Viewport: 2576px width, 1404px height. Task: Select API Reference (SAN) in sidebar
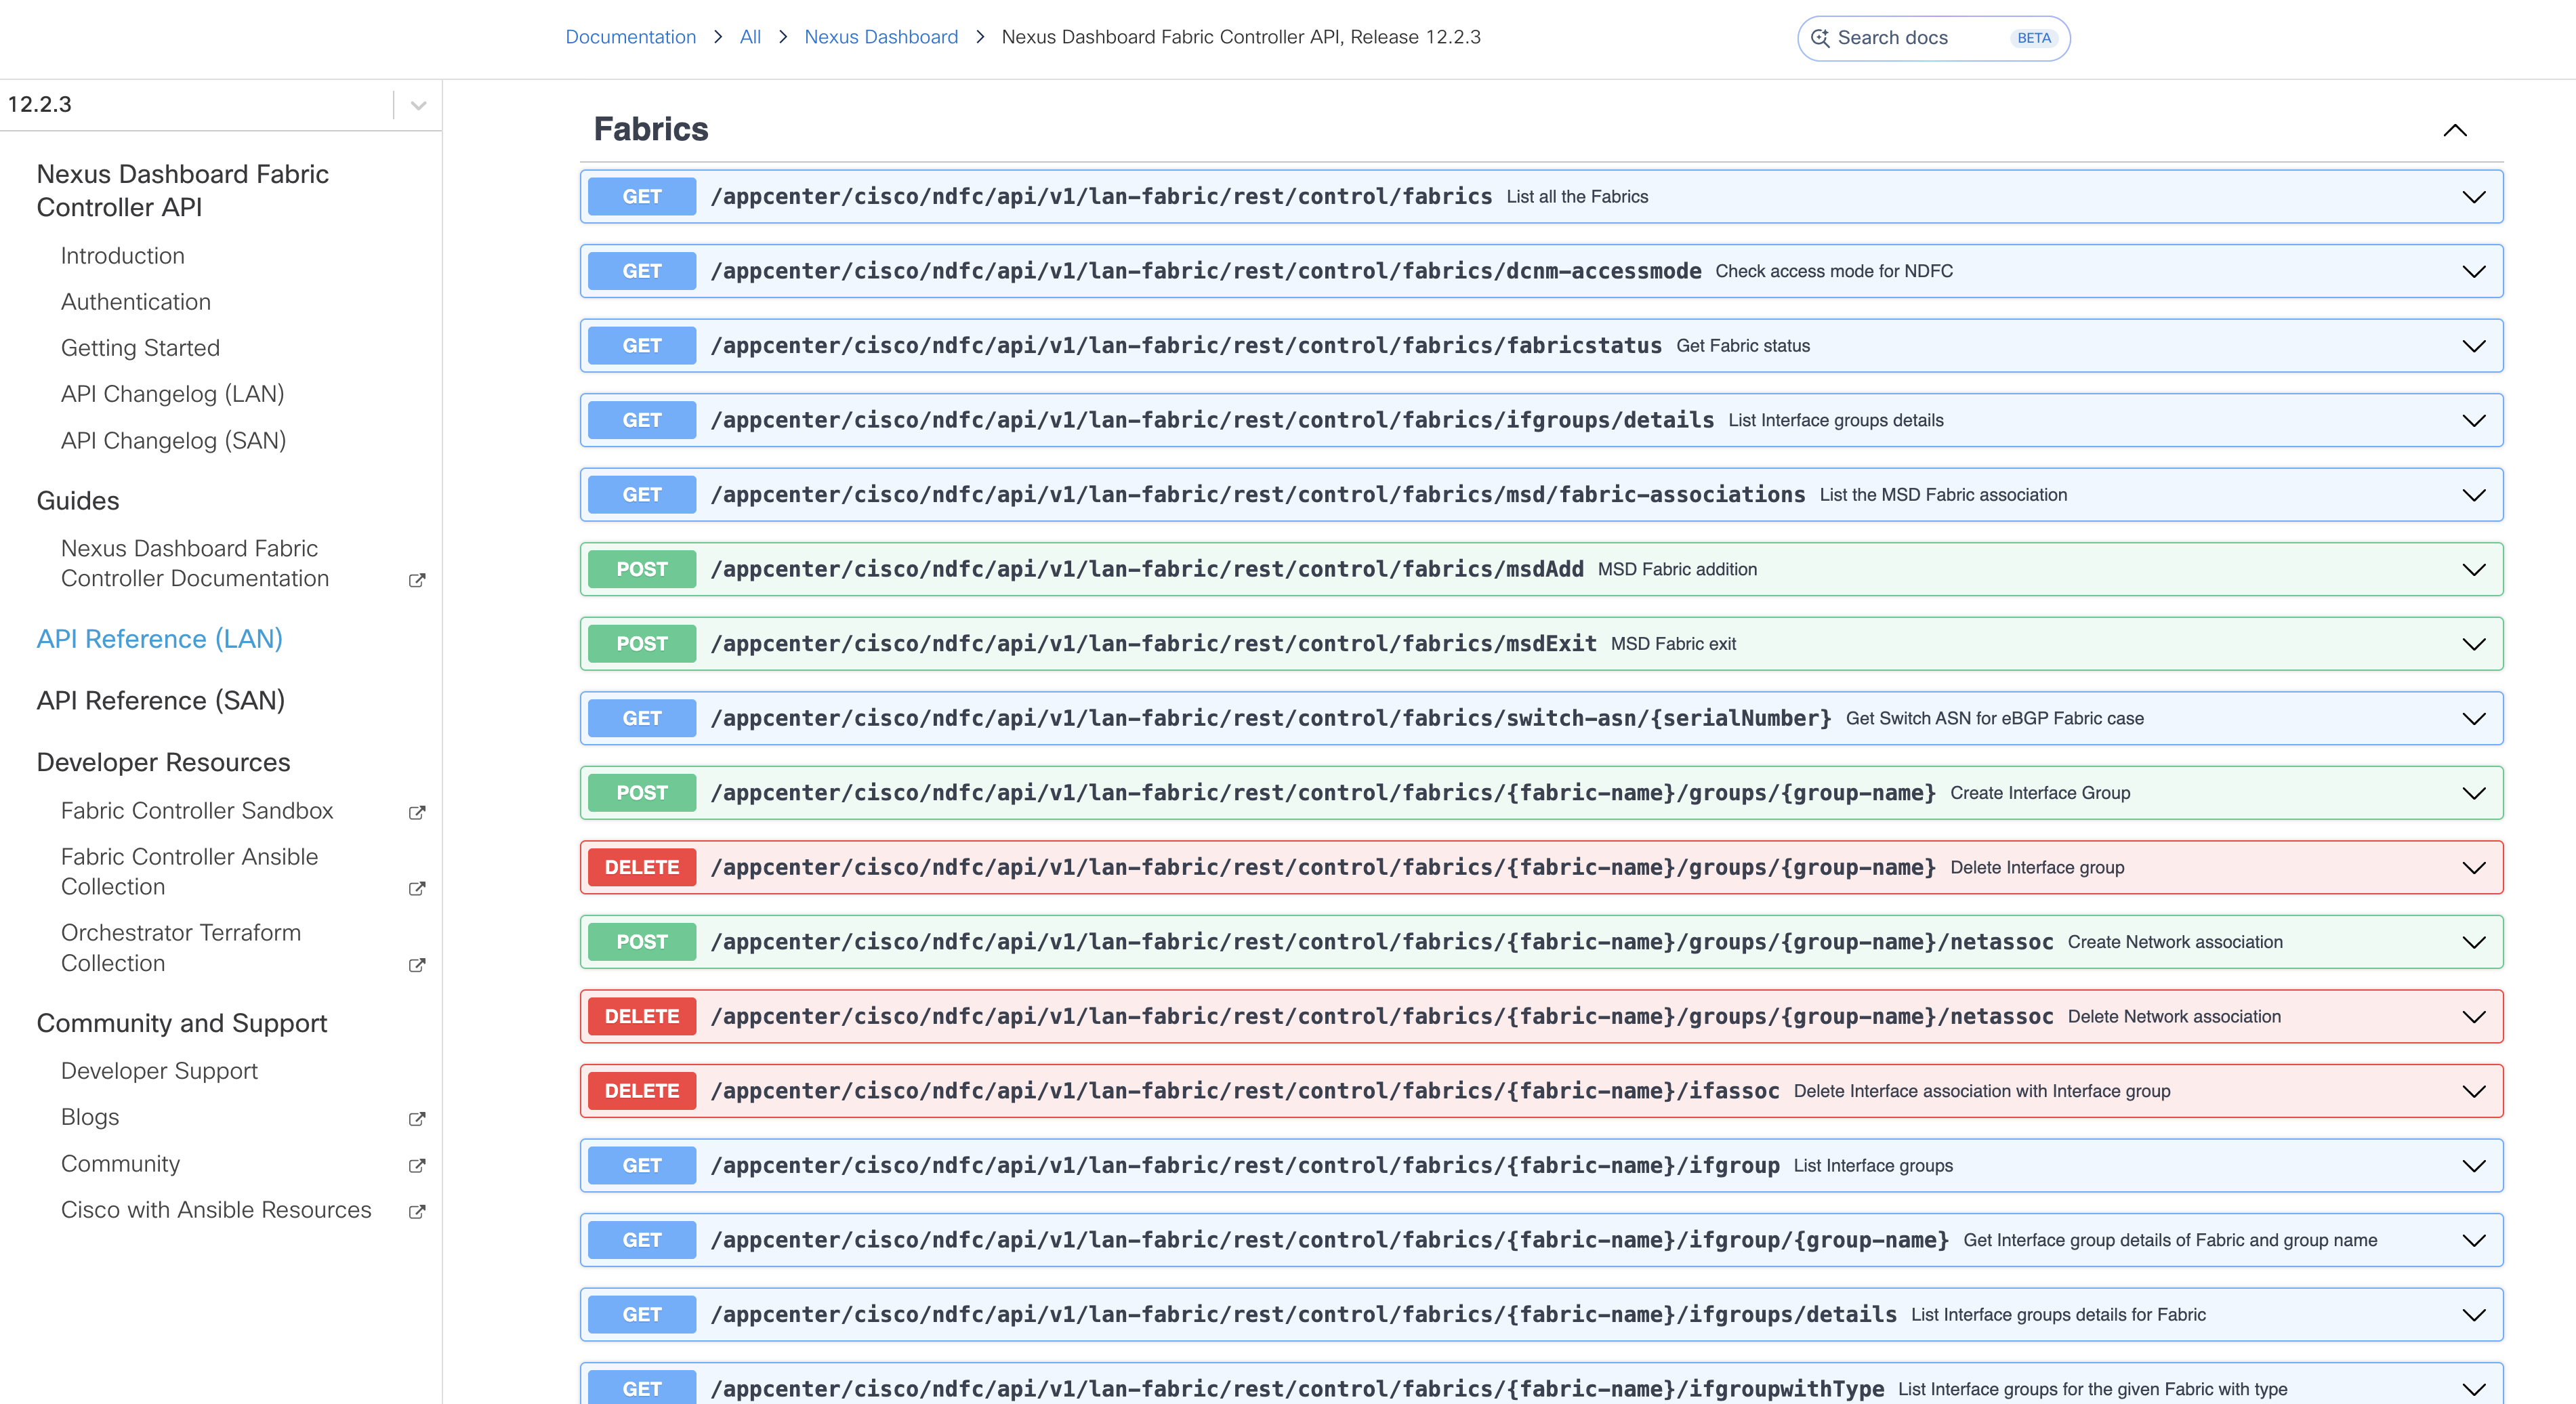pos(161,700)
